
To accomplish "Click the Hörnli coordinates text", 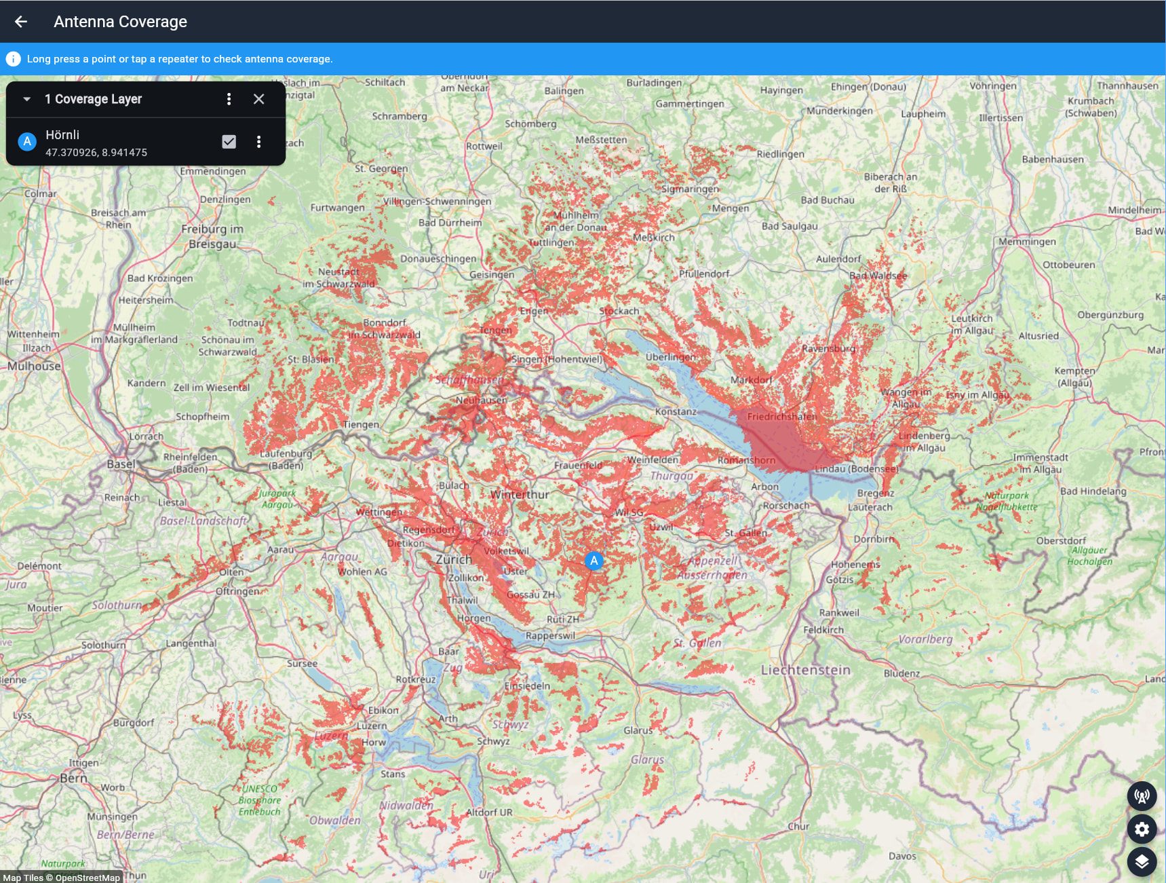I will tap(96, 153).
